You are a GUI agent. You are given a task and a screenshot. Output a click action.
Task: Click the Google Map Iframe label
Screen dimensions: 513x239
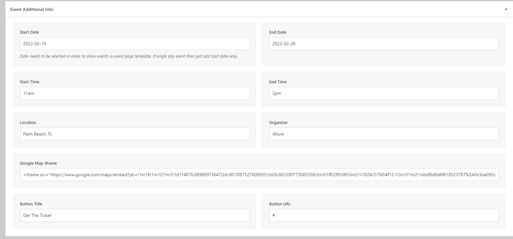pos(38,163)
